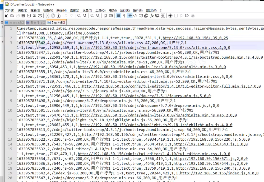Open the 搜索(S) menu
The height and width of the screenshot is (182, 264).
pos(35,11)
